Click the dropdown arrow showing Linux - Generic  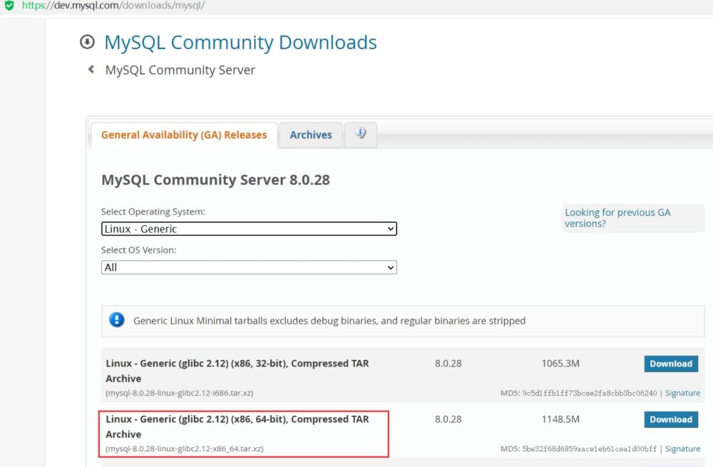[x=391, y=229]
